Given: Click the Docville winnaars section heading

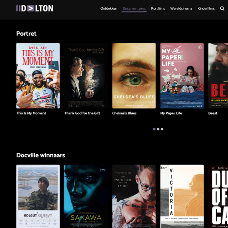Looking at the screenshot, I should pos(41,155).
